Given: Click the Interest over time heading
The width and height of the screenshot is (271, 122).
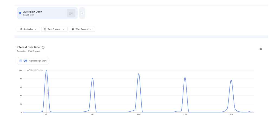Looking at the screenshot, I should (x=28, y=47).
